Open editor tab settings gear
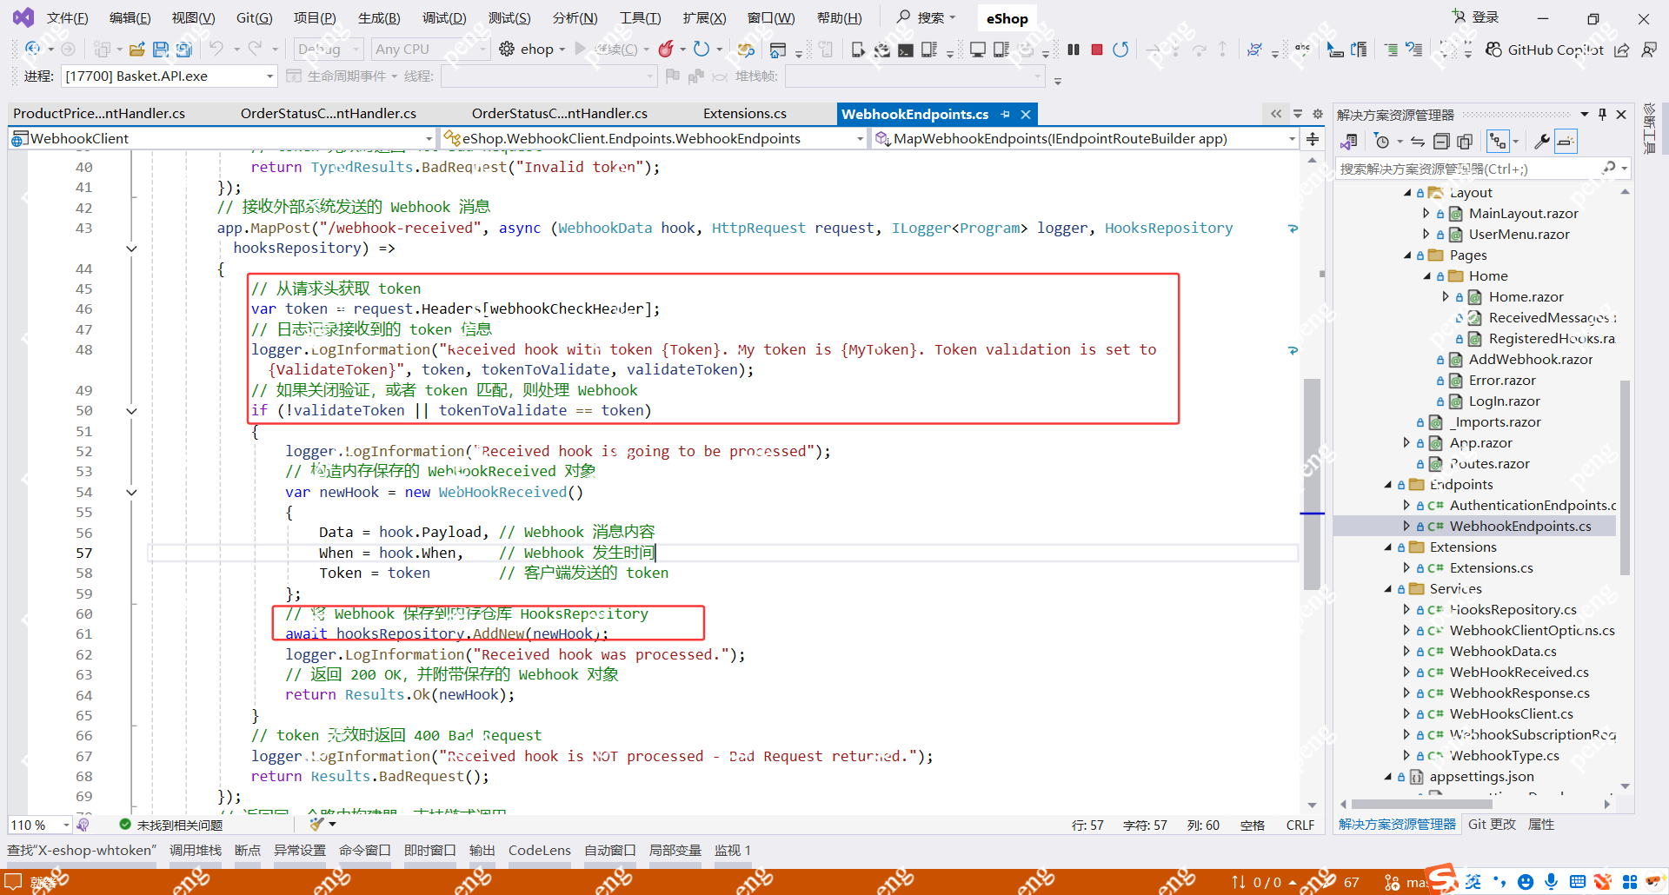The image size is (1669, 895). [1318, 114]
